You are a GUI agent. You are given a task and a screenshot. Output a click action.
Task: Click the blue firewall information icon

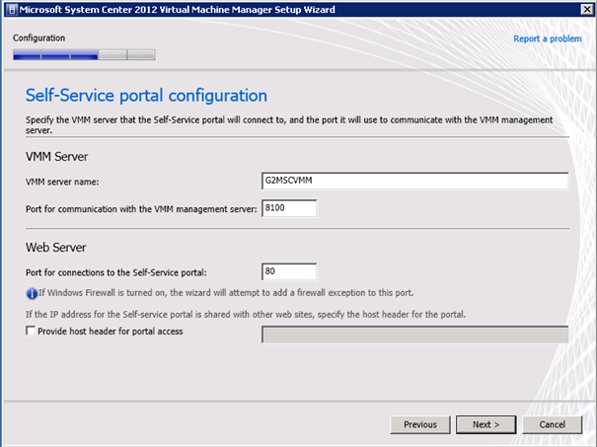(x=32, y=293)
